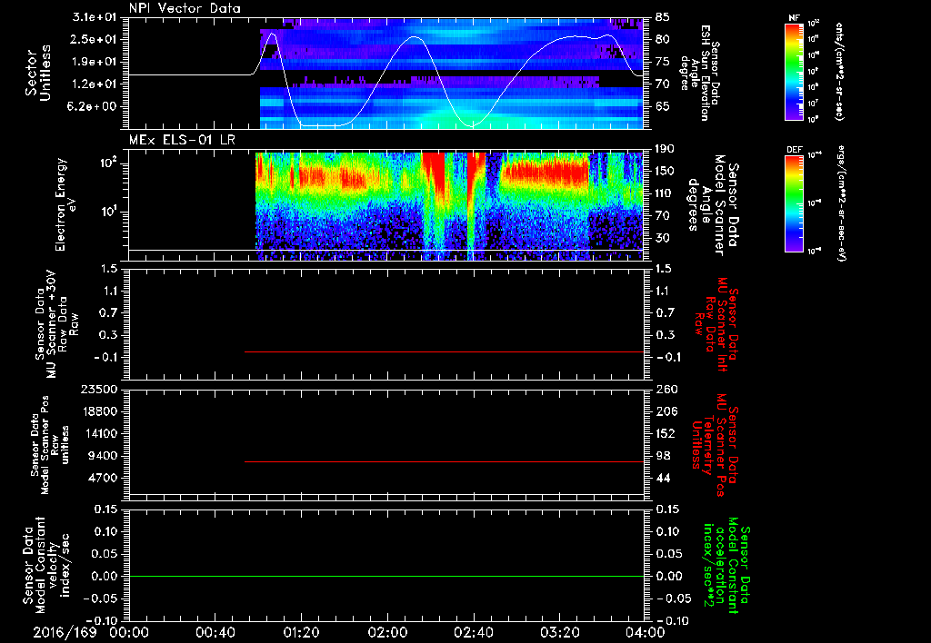The image size is (931, 643).
Task: Click the '2016/169' date label
Action: (x=65, y=632)
